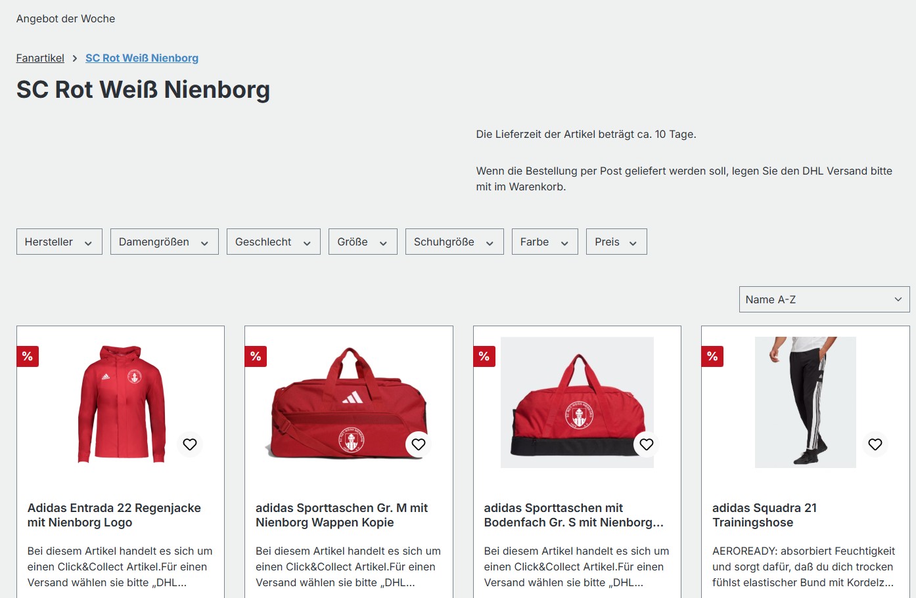916x598 pixels.
Task: Click the sale badge on Regenjacke
Action: (x=28, y=356)
